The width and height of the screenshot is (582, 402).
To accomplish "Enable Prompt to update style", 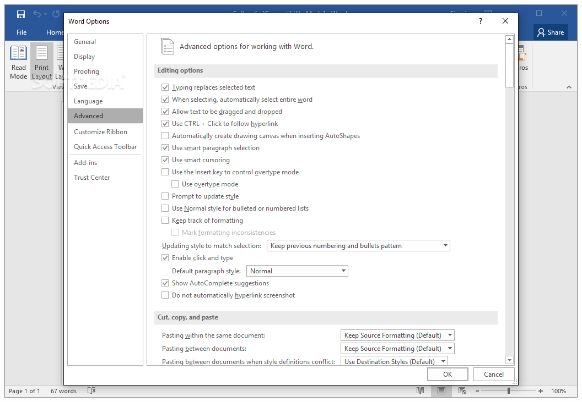I will (165, 196).
